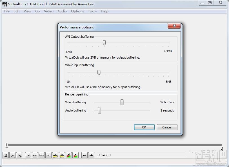Cancel the Performance options dialog
Image resolution: width=229 pixels, height=167 pixels.
click(x=167, y=127)
